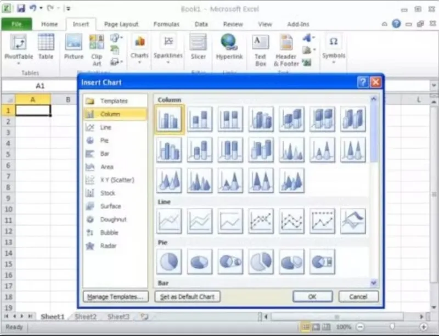Click the zoom in plus button

coord(424,327)
